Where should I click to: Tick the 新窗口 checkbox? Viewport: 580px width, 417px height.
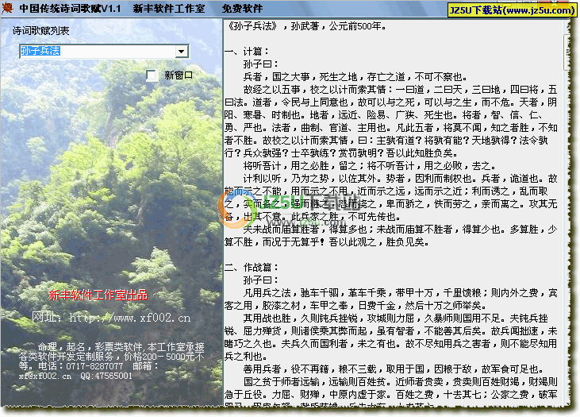coord(152,75)
